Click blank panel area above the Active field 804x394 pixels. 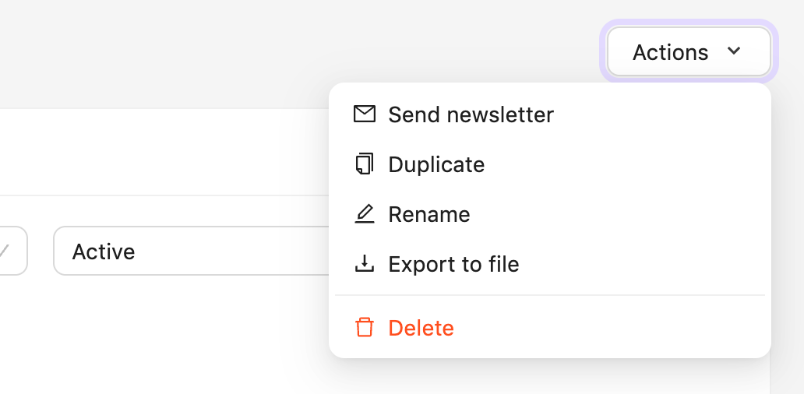(x=156, y=152)
